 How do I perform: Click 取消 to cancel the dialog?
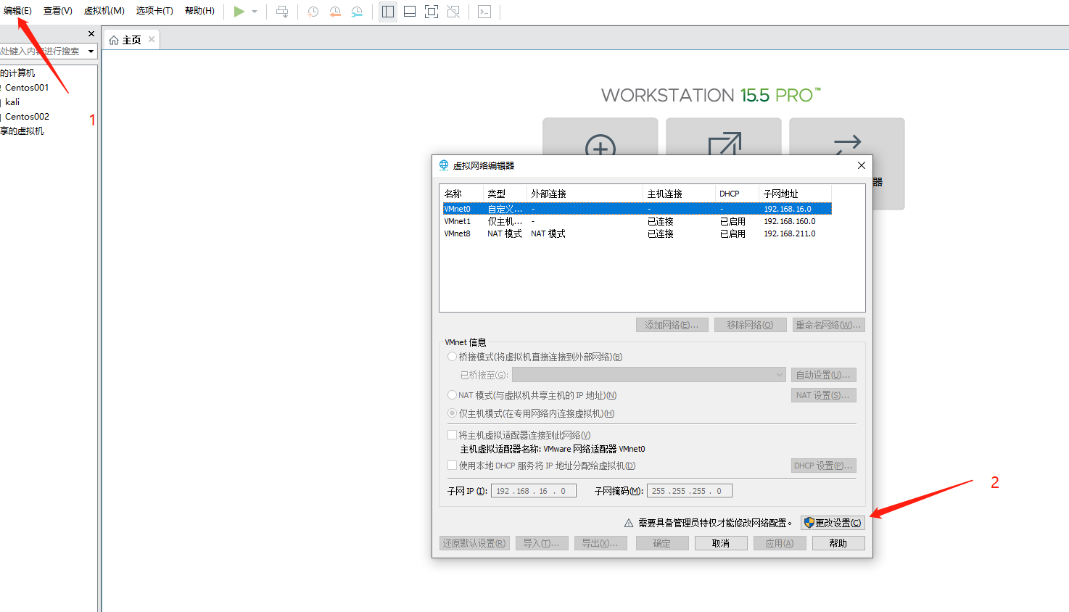tap(721, 543)
